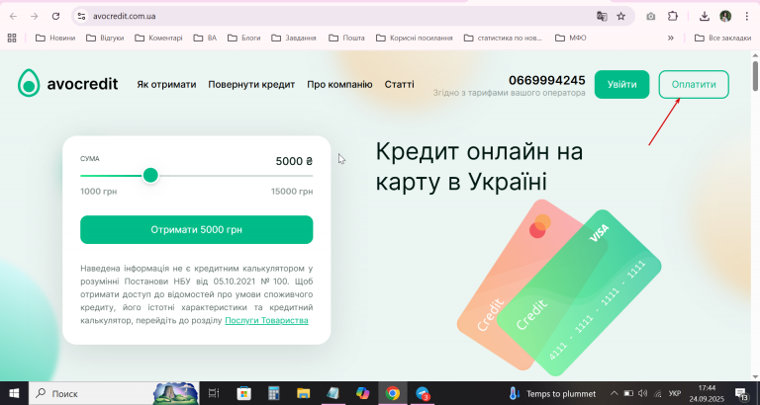Click the battery tray icon

point(628,393)
